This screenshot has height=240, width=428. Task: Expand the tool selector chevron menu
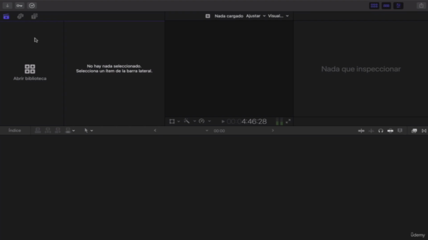tap(92, 131)
